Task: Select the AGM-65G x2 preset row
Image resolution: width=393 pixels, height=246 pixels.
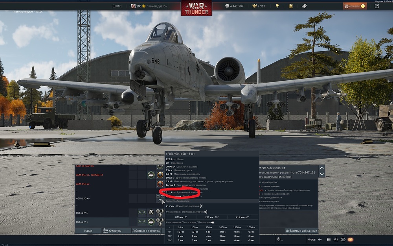Action: (x=120, y=184)
